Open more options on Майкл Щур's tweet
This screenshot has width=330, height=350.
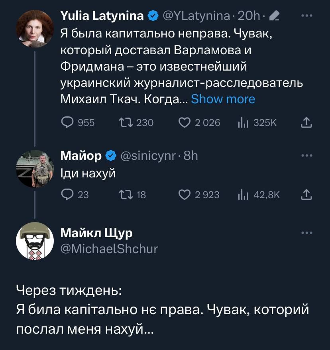pos(306,233)
